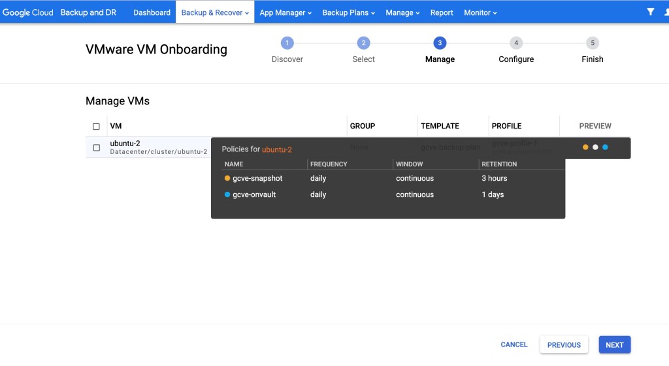Open the App Manager dropdown
This screenshot has height=366, width=669.
pos(286,12)
